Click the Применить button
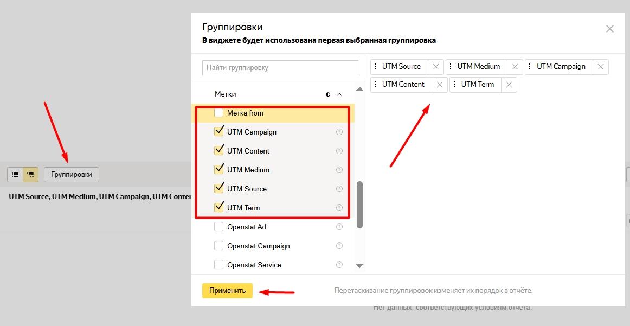Viewport: 630px width, 326px height. pyautogui.click(x=227, y=291)
